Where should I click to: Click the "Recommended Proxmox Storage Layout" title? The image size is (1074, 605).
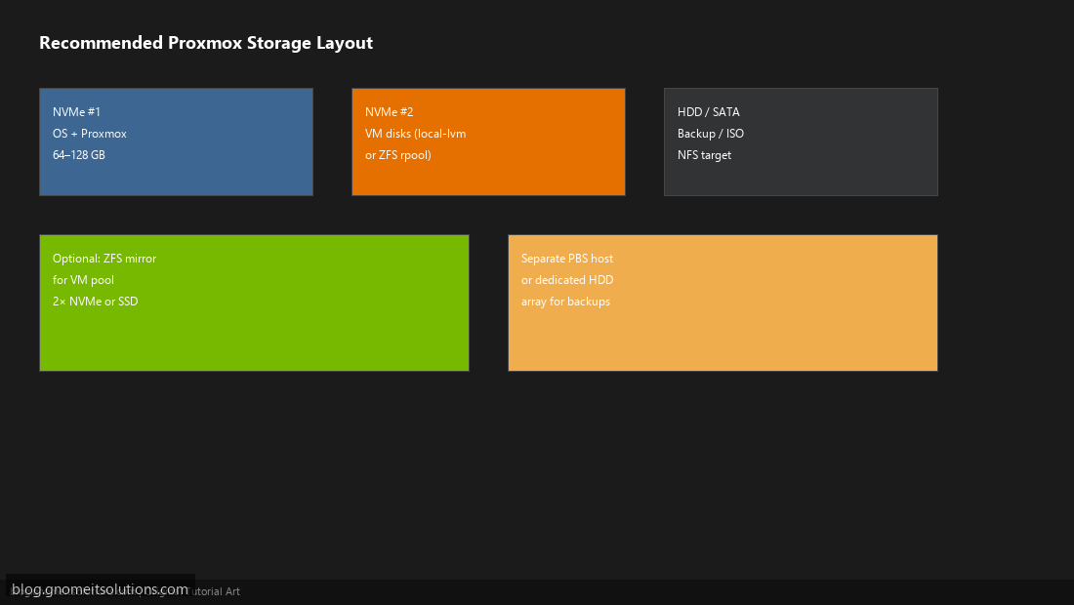pos(205,43)
